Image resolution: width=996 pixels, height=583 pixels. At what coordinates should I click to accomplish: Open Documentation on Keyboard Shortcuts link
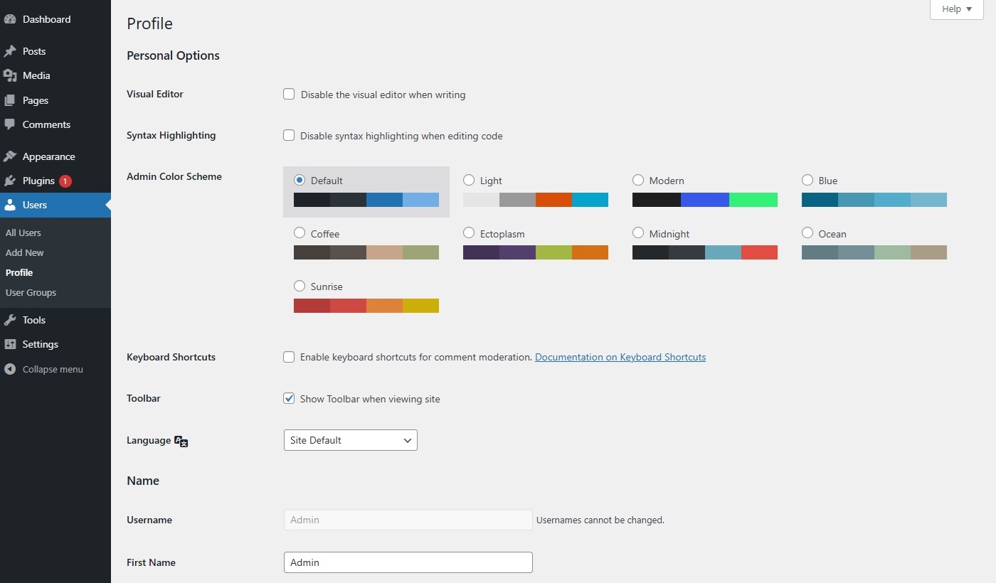[x=620, y=357]
